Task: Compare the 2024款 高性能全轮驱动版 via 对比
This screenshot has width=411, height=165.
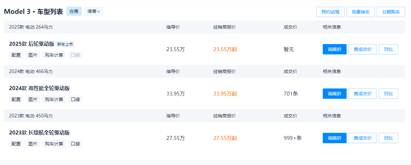Action: [388, 94]
